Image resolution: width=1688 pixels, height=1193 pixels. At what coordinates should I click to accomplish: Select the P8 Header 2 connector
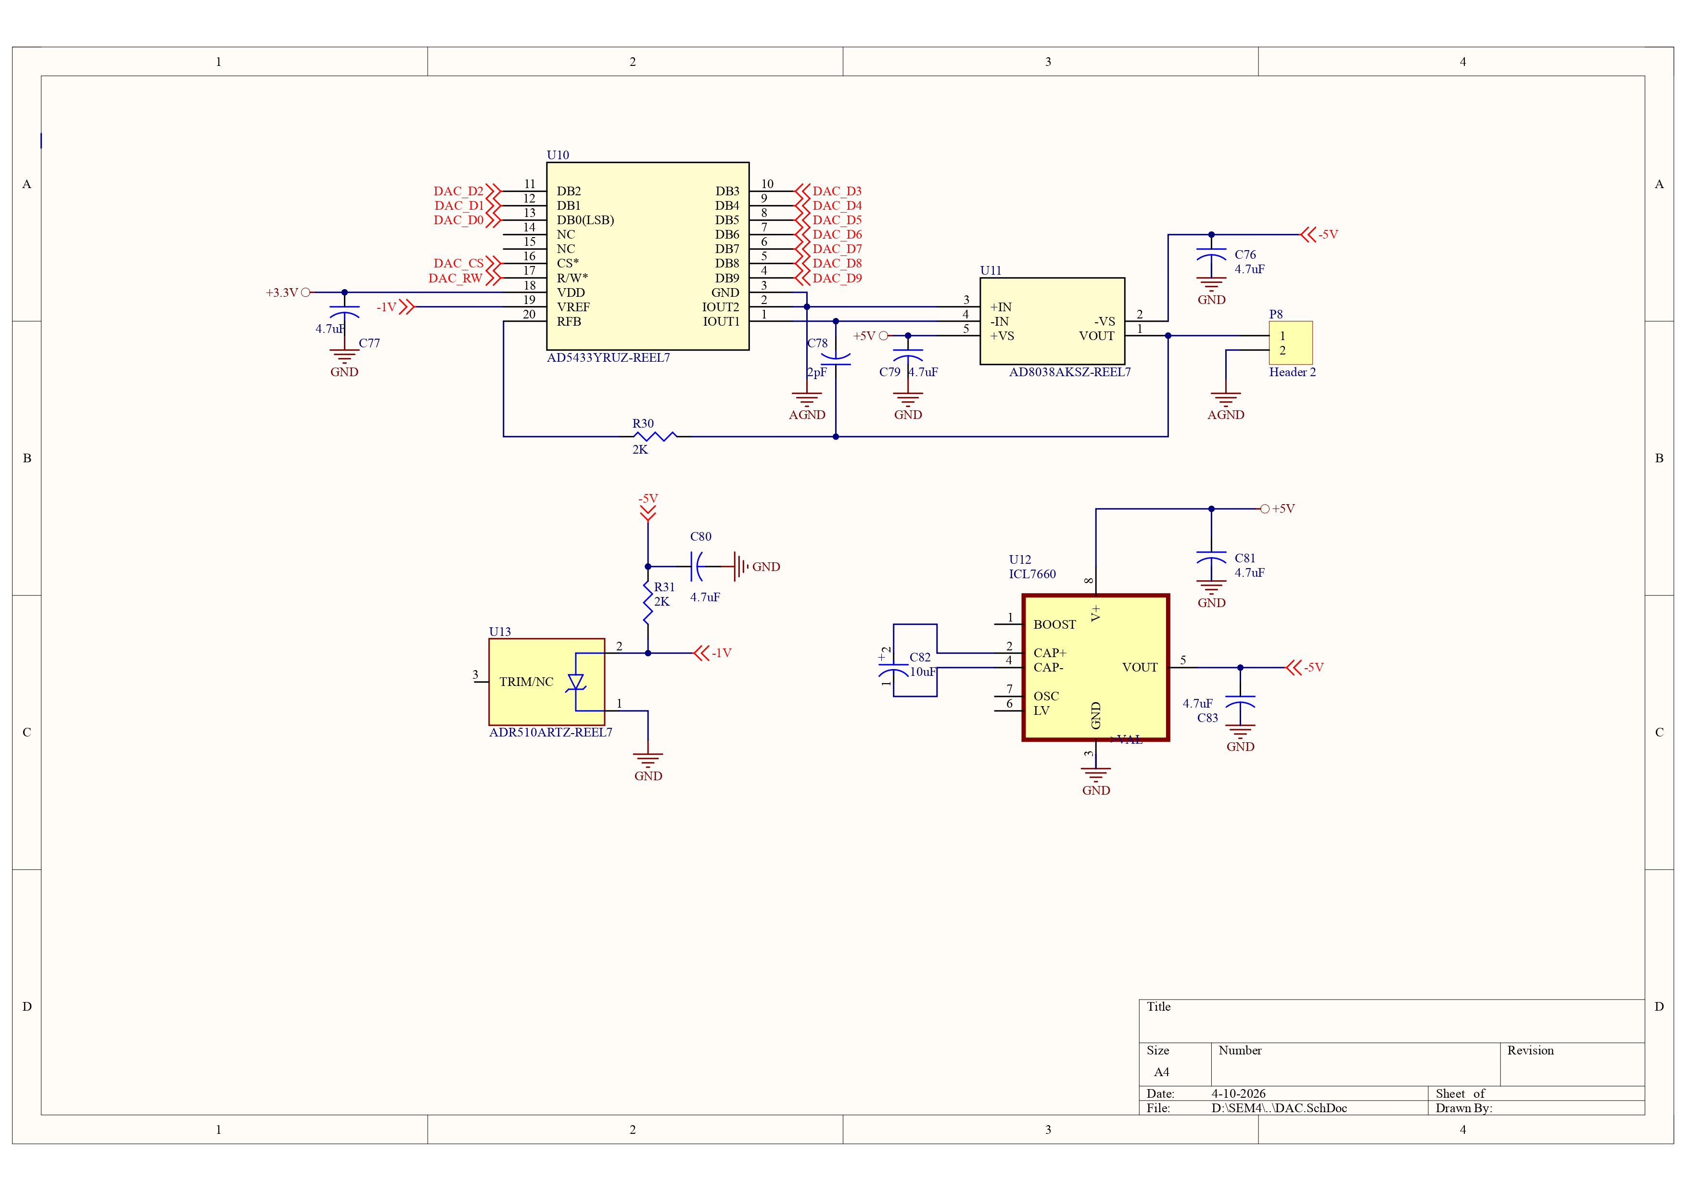(x=1290, y=343)
